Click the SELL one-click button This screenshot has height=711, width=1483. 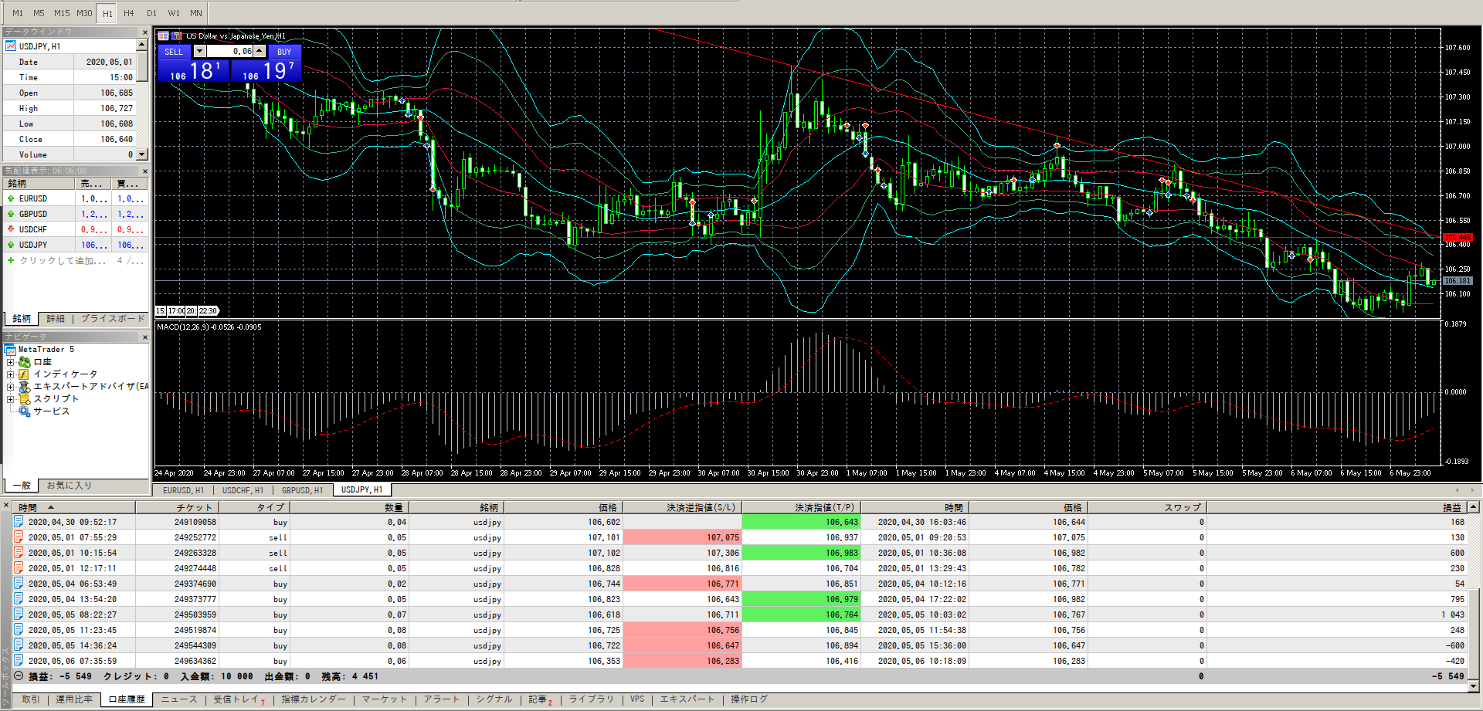click(x=174, y=52)
